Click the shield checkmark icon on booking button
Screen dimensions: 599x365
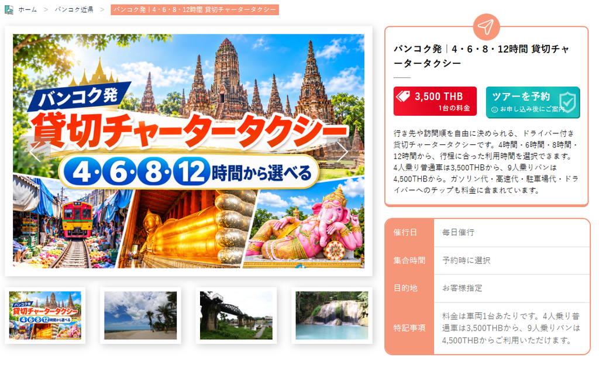point(567,102)
